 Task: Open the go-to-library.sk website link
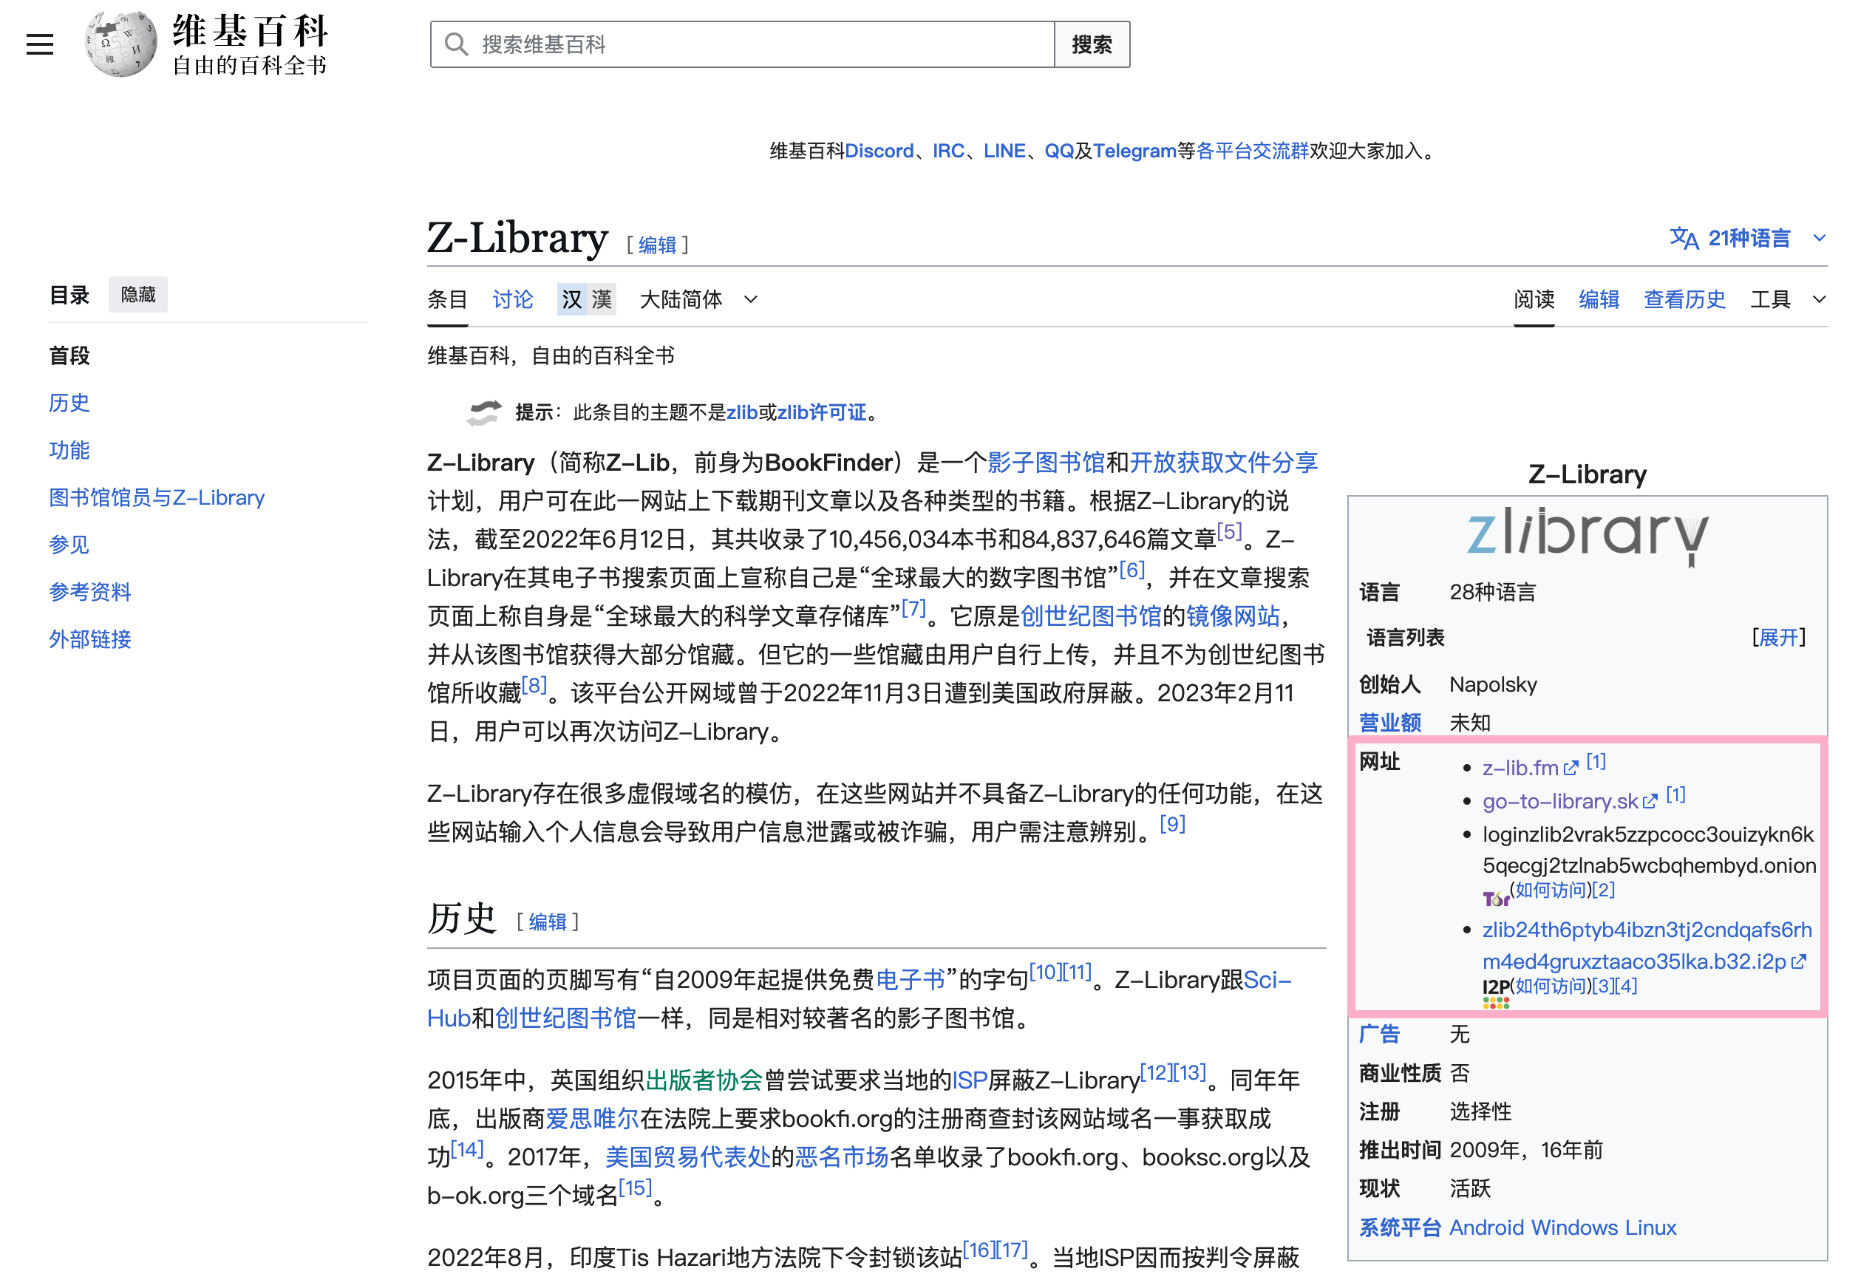[x=1560, y=802]
